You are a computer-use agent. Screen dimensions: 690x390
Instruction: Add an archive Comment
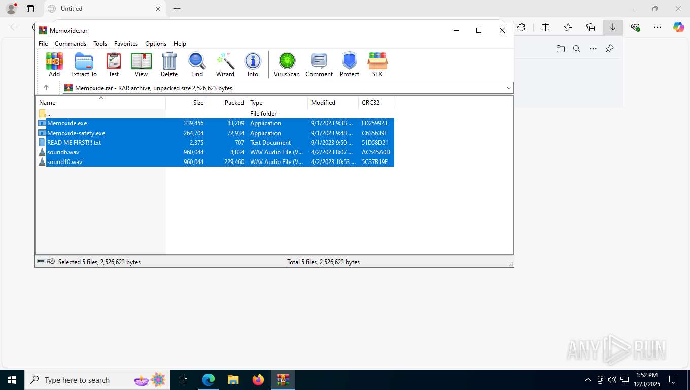click(x=319, y=64)
